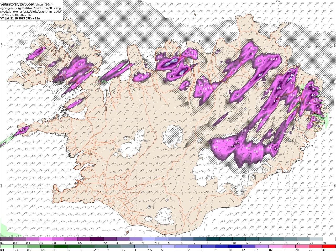
Task: Click the 'VT: þri. 21.10.2025 09Z' valid time
Action: click(15, 18)
